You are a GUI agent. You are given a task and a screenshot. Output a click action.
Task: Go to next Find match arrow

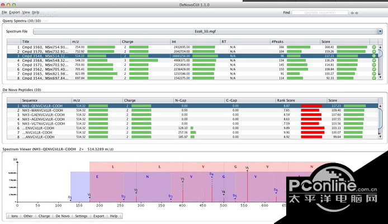357,13
